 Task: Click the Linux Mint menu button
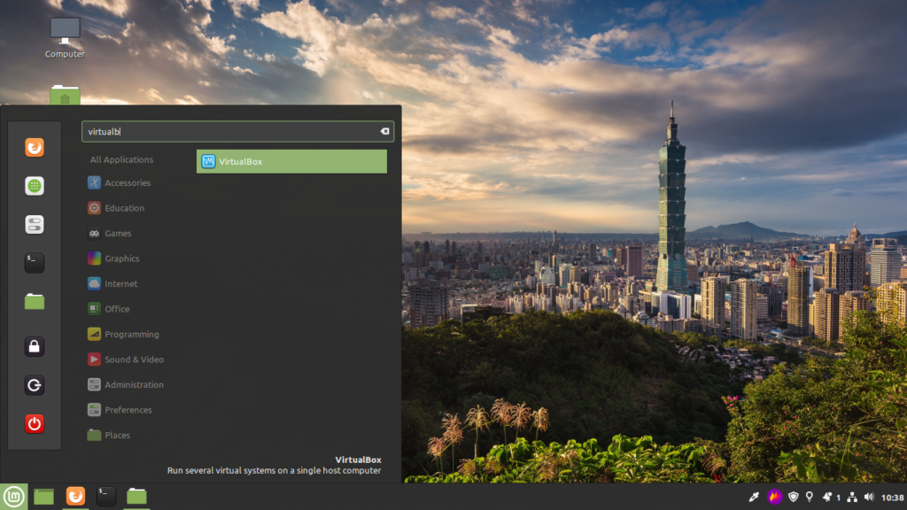pyautogui.click(x=13, y=496)
